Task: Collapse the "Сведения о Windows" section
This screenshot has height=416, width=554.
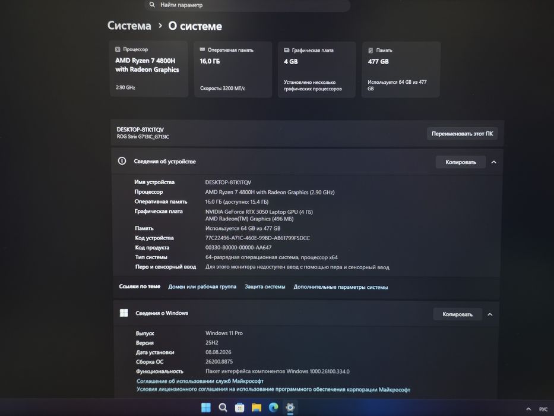Action: point(490,314)
